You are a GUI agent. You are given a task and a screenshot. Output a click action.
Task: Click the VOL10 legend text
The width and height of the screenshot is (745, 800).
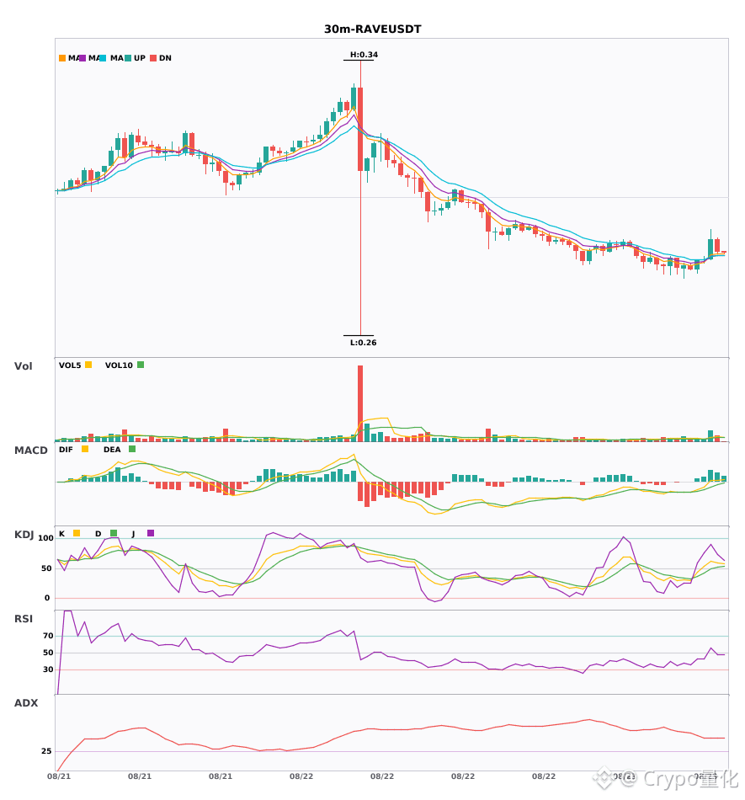(119, 365)
